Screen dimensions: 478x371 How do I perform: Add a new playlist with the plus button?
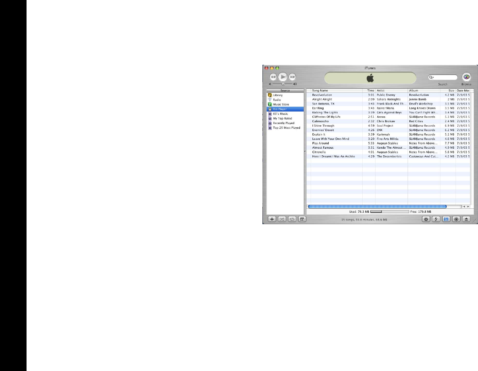(272, 219)
